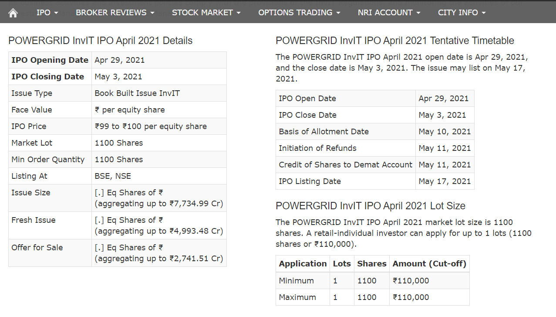Select the 'Face Value' label cell
The height and width of the screenshot is (317, 556).
(x=50, y=110)
